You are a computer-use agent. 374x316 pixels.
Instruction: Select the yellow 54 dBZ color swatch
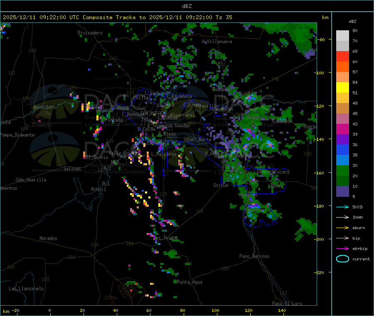click(x=342, y=88)
